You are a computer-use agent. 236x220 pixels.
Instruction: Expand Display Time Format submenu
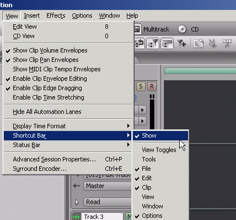click(68, 126)
